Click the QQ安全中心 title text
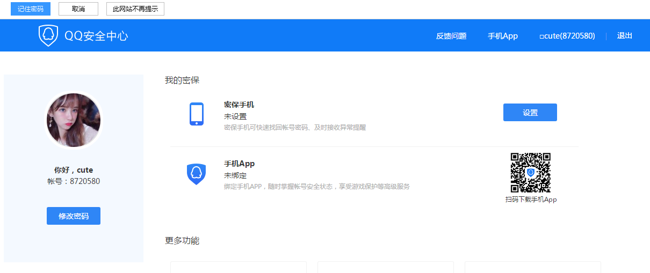This screenshot has width=650, height=273. tap(96, 36)
